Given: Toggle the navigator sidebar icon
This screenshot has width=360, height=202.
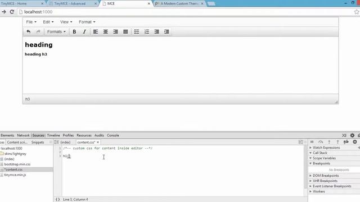Looking at the screenshot, I should click(56, 142).
